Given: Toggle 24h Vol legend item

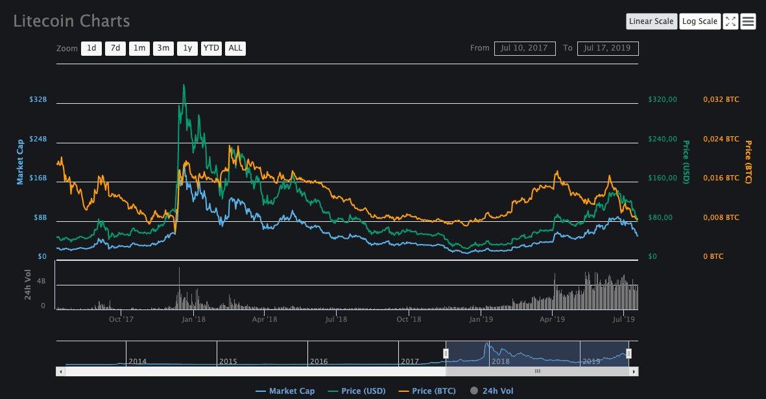Looking at the screenshot, I should click(491, 391).
